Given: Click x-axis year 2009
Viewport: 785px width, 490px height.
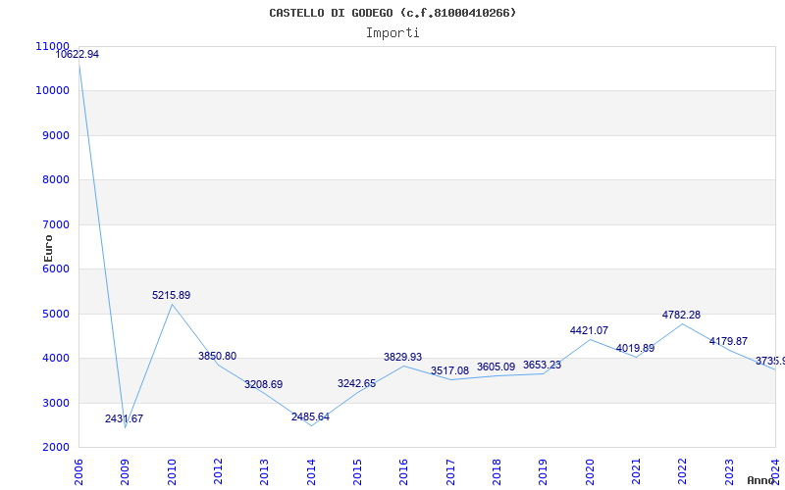Looking at the screenshot, I should coord(126,471).
